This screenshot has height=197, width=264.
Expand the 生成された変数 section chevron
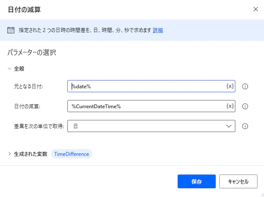point(10,154)
